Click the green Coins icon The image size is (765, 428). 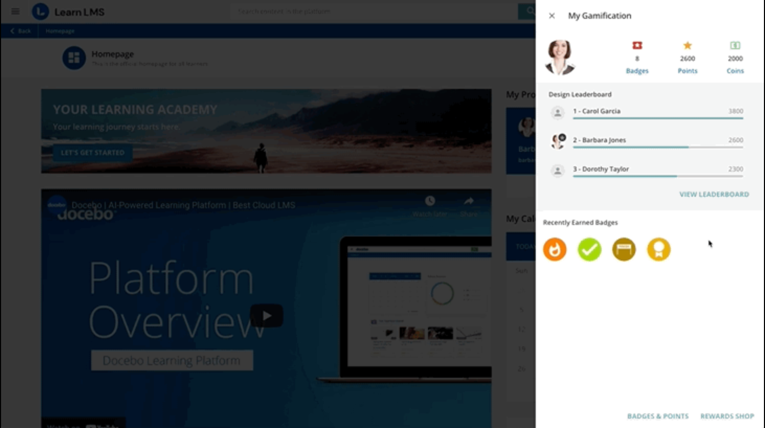tap(735, 46)
